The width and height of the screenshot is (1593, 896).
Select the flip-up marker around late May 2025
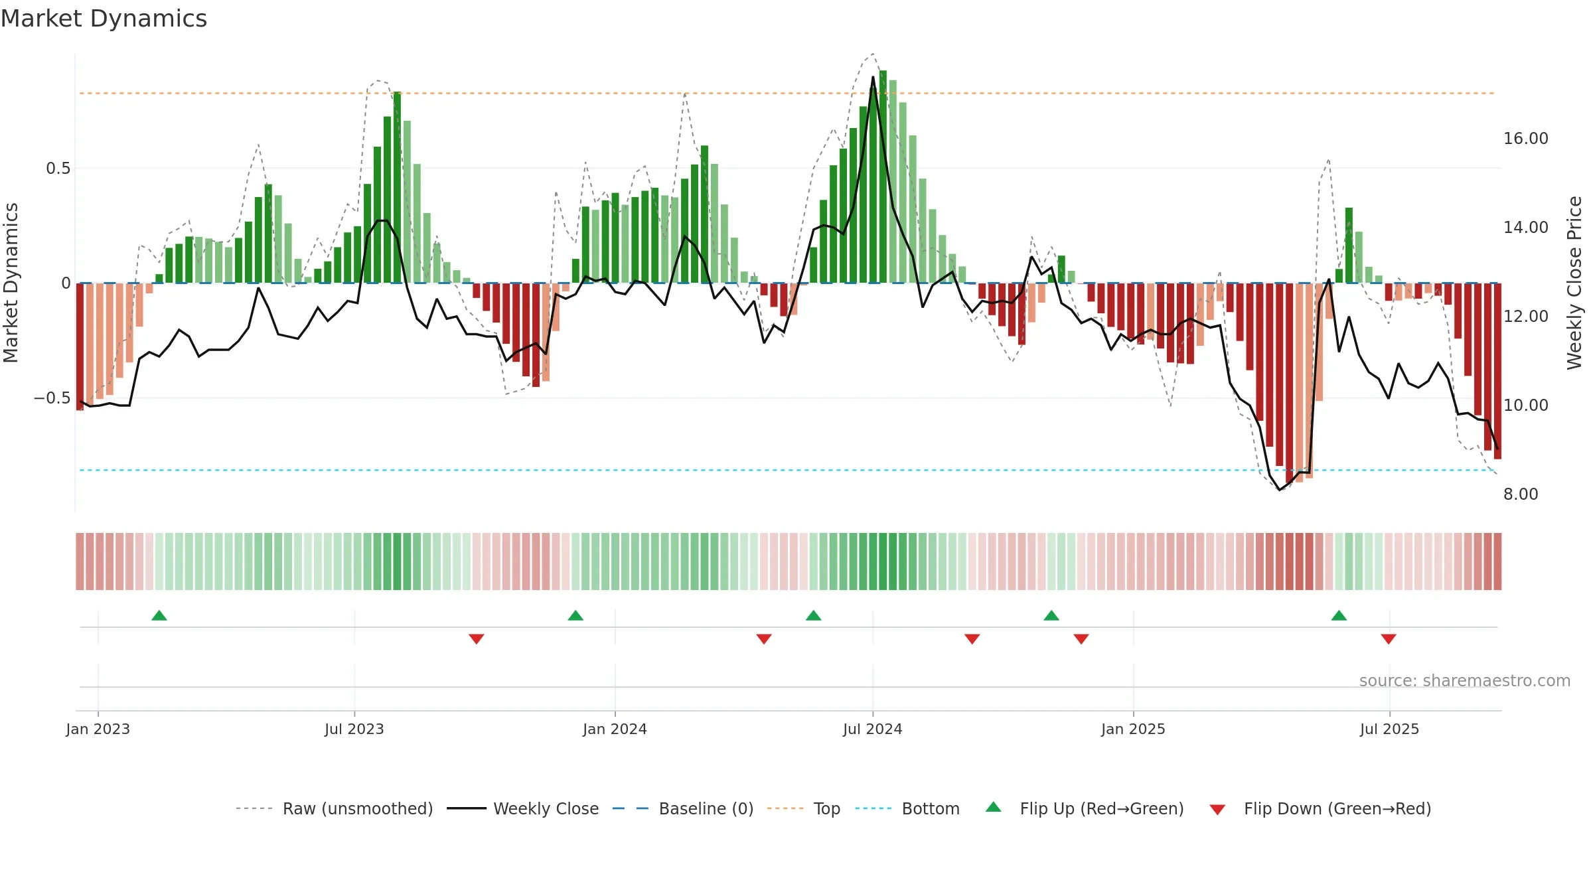pos(1339,615)
